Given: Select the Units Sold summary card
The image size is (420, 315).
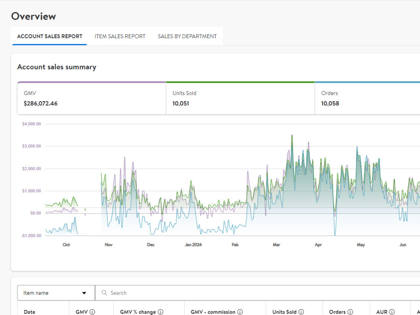Looking at the screenshot, I should (240, 98).
